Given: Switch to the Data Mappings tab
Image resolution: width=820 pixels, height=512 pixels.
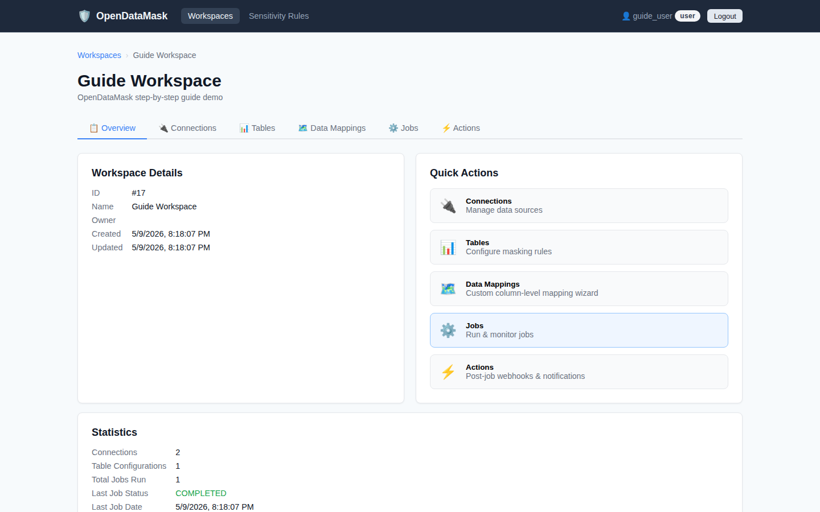Looking at the screenshot, I should click(332, 128).
